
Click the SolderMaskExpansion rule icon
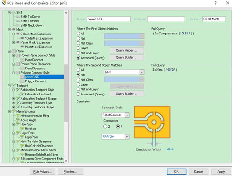pos(22,38)
